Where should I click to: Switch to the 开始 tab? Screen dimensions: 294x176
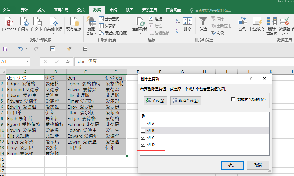point(24,10)
